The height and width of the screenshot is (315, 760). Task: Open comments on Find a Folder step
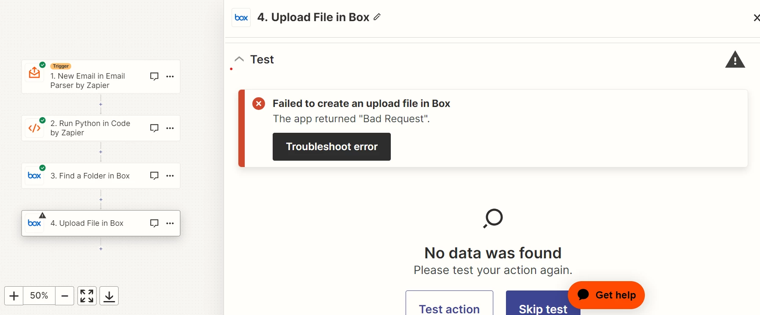point(154,175)
